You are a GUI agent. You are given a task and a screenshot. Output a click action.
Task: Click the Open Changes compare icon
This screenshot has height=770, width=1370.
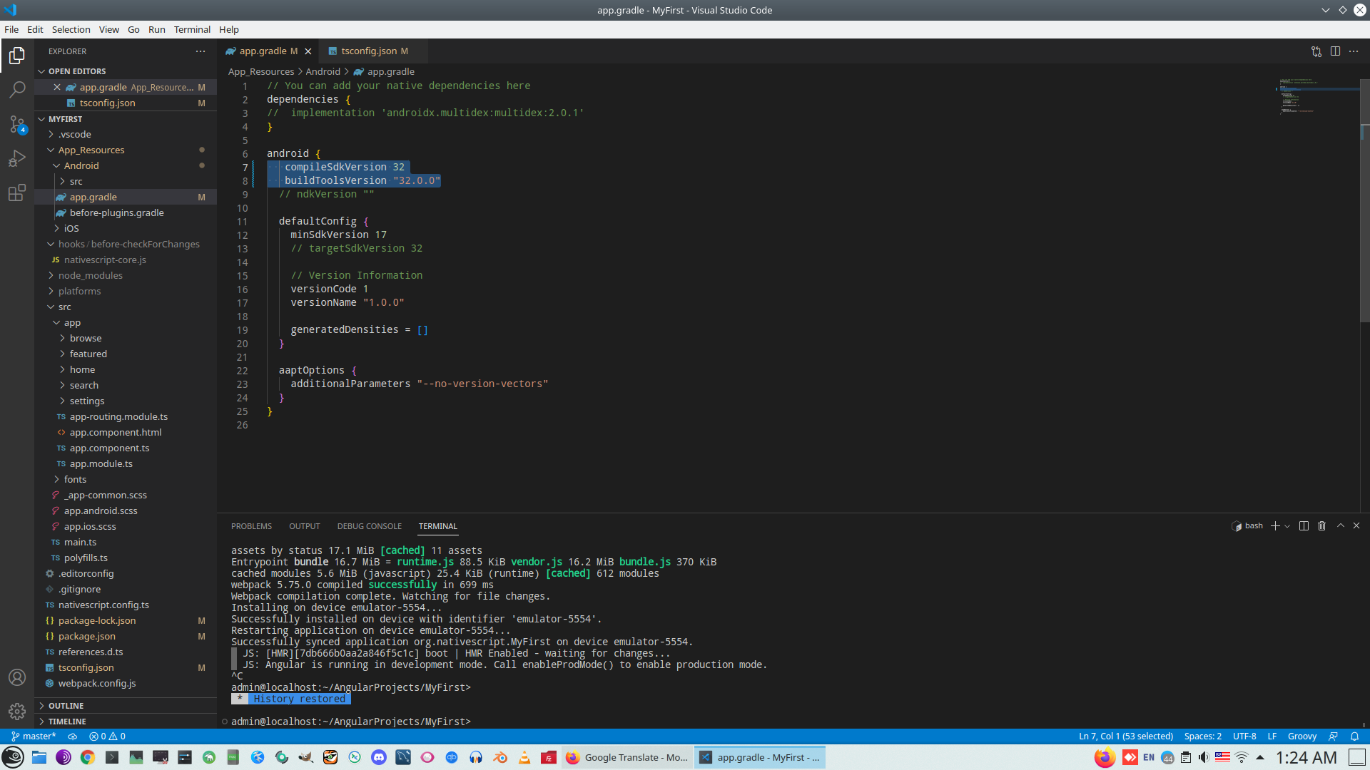coord(1316,51)
